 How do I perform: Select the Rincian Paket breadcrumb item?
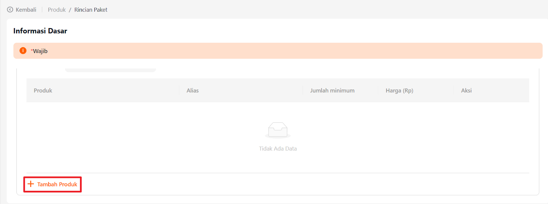91,10
